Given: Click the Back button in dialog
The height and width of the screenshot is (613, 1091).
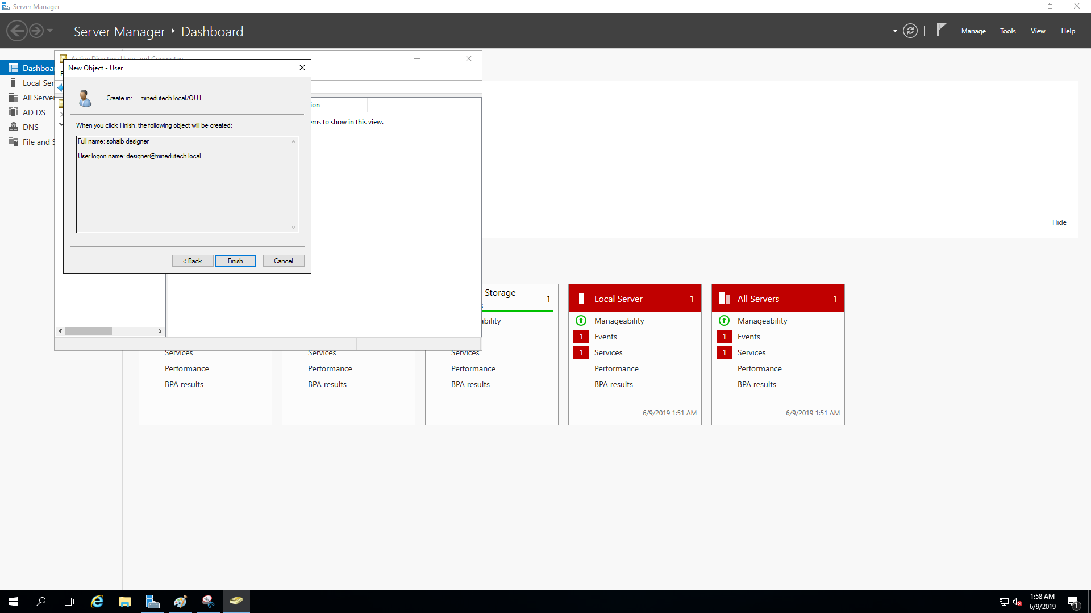Looking at the screenshot, I should (193, 261).
